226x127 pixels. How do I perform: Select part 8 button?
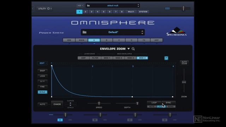pyautogui.click(x=122, y=12)
